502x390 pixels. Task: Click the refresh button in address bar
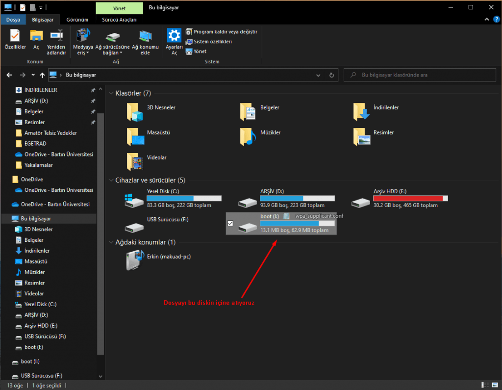[x=332, y=75]
